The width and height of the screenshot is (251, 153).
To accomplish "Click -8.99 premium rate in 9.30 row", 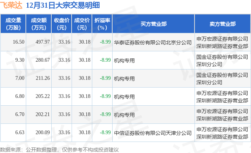I will pos(105,60).
